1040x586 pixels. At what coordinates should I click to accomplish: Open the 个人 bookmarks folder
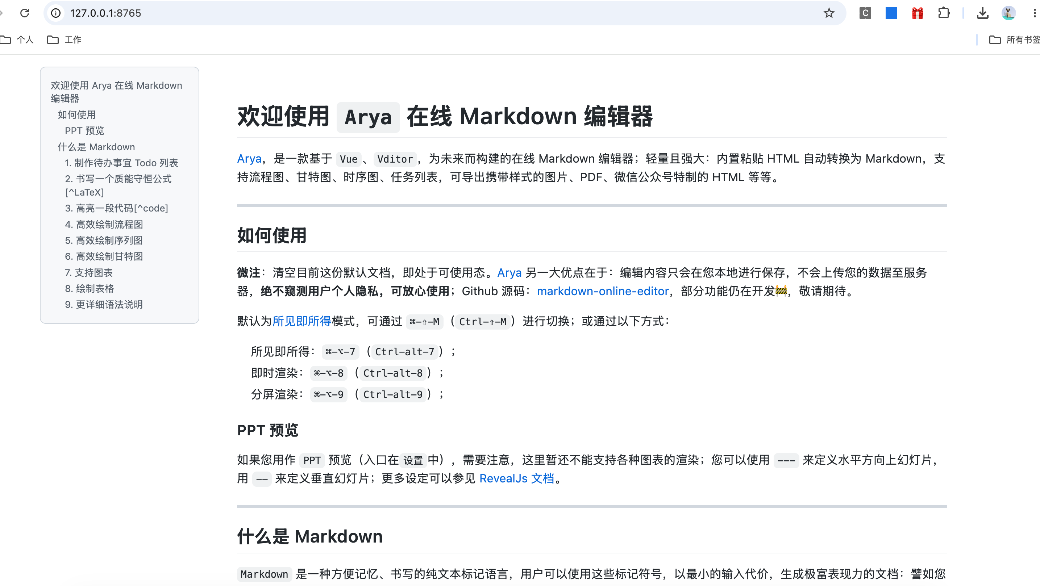pyautogui.click(x=17, y=39)
